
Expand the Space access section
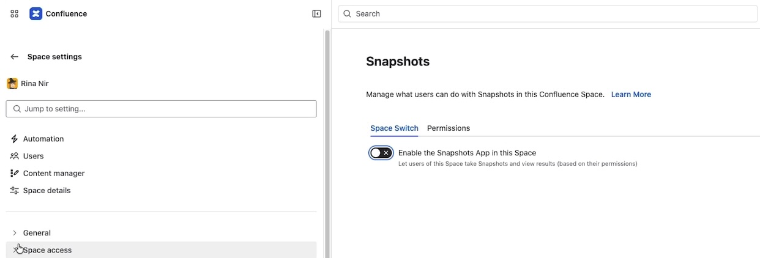(x=161, y=250)
